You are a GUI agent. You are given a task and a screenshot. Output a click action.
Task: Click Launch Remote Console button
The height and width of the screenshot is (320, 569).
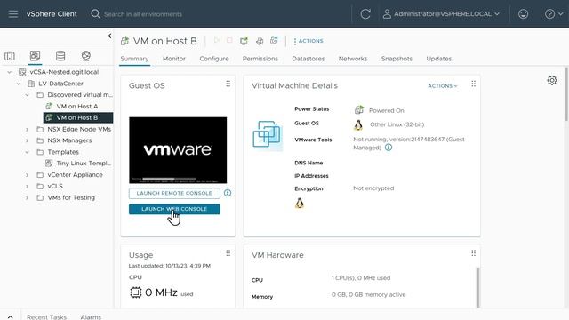click(174, 194)
